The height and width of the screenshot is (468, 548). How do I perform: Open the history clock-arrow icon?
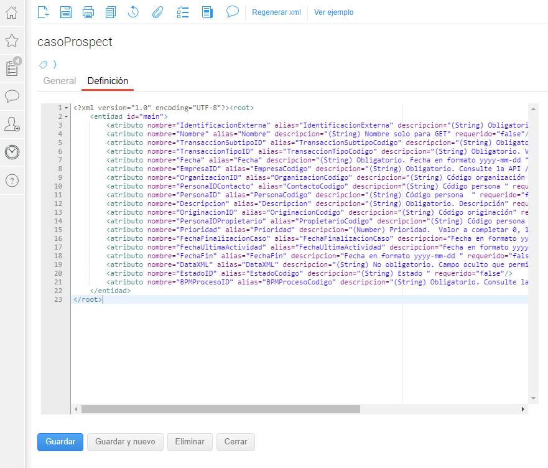point(133,12)
